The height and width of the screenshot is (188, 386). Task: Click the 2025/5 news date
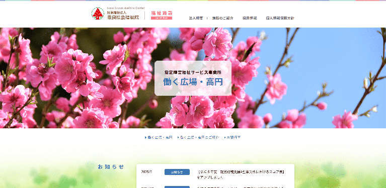(147, 172)
